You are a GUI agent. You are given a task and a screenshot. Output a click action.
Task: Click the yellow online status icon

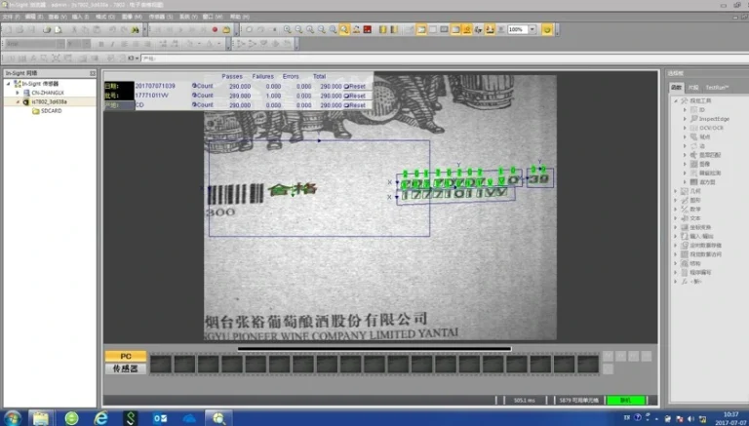[547, 29]
